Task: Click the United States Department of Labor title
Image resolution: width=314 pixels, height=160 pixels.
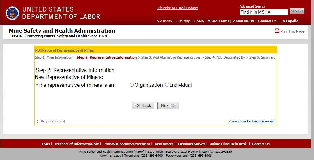Action: pyautogui.click(x=61, y=13)
